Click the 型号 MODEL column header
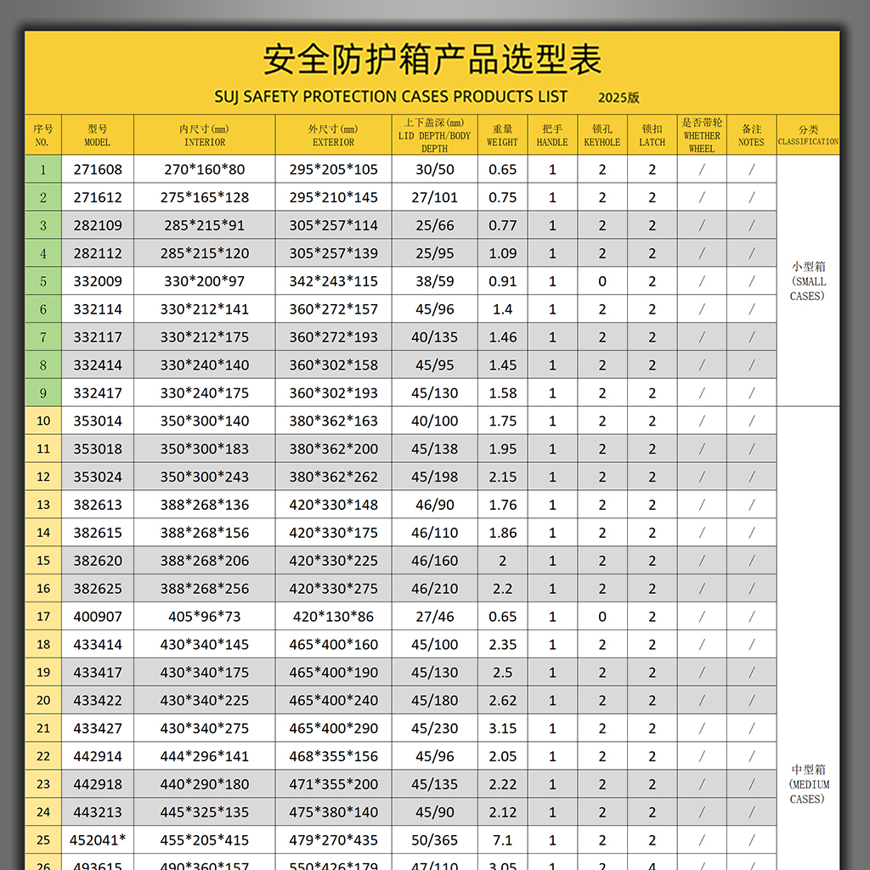 (98, 135)
